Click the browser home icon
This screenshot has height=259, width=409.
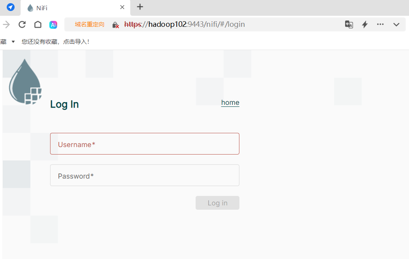coord(38,24)
